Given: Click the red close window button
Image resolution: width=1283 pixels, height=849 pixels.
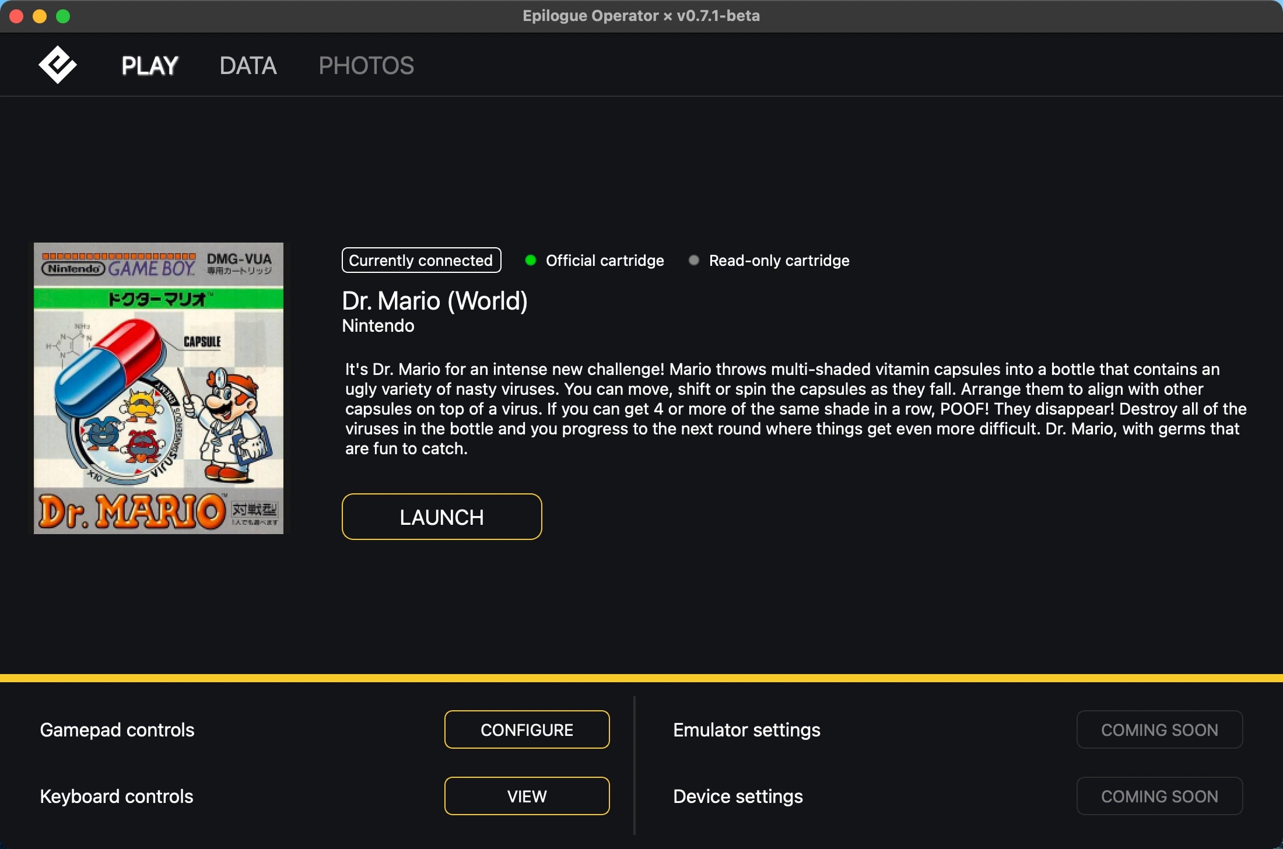Looking at the screenshot, I should (16, 16).
